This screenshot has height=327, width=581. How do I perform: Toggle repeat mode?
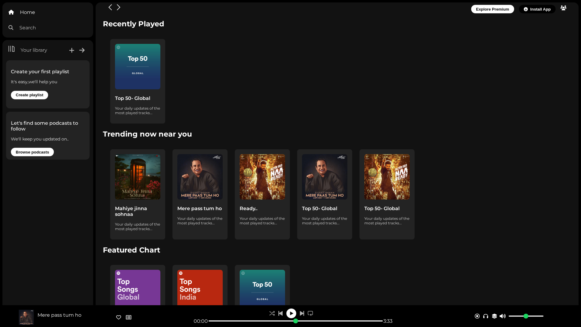310,313
